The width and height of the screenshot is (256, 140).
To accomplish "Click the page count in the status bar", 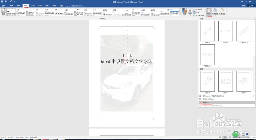I will coord(7,137).
